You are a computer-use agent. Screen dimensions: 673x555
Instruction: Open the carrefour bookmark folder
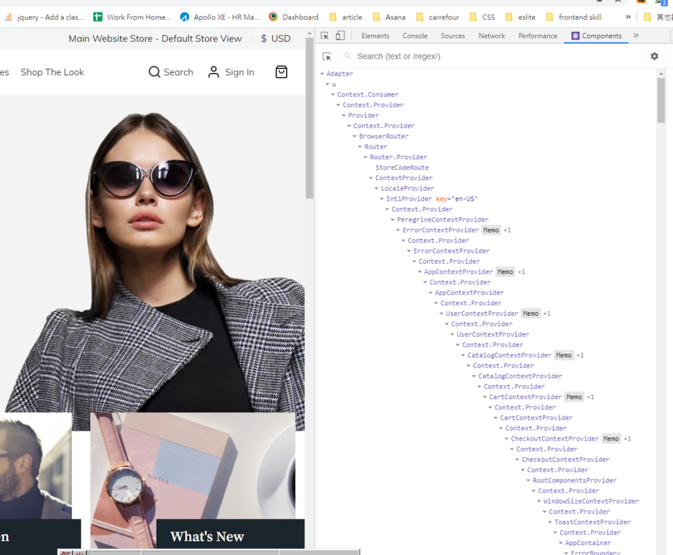437,17
